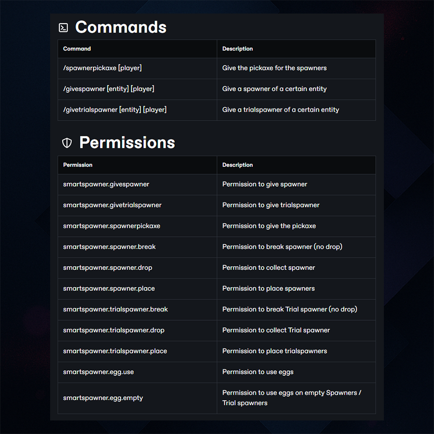Select the /givespawner [entity] [player] command
Viewport: 434px width, 434px height.
pos(108,89)
